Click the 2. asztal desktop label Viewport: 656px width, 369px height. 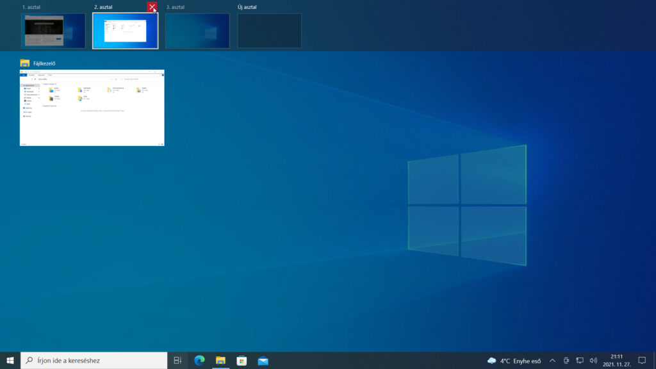(x=103, y=7)
